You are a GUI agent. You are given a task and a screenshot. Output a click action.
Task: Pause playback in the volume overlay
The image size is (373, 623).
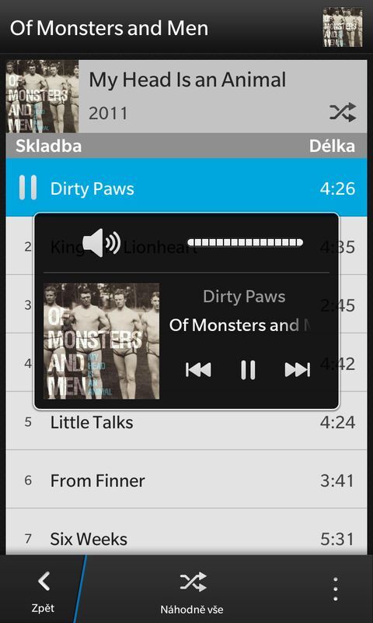point(248,370)
